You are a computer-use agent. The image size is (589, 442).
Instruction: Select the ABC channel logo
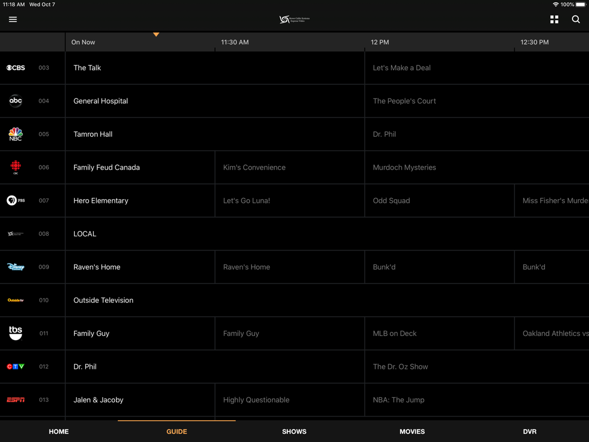tap(15, 101)
